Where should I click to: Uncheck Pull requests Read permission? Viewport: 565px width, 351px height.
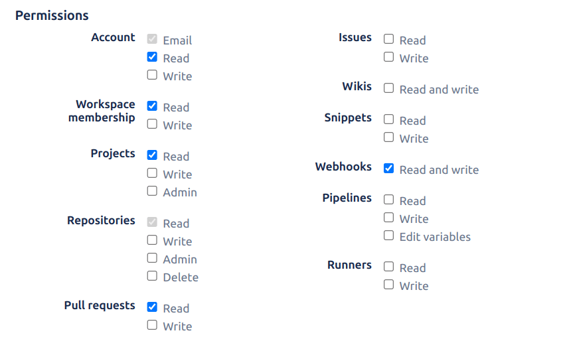pos(152,308)
